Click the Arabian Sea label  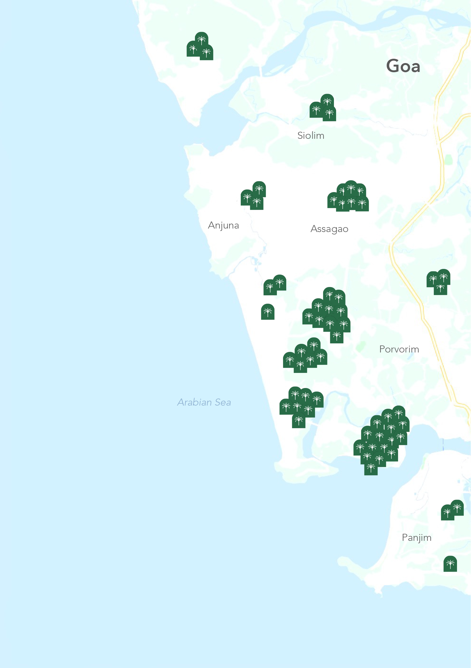coord(204,402)
